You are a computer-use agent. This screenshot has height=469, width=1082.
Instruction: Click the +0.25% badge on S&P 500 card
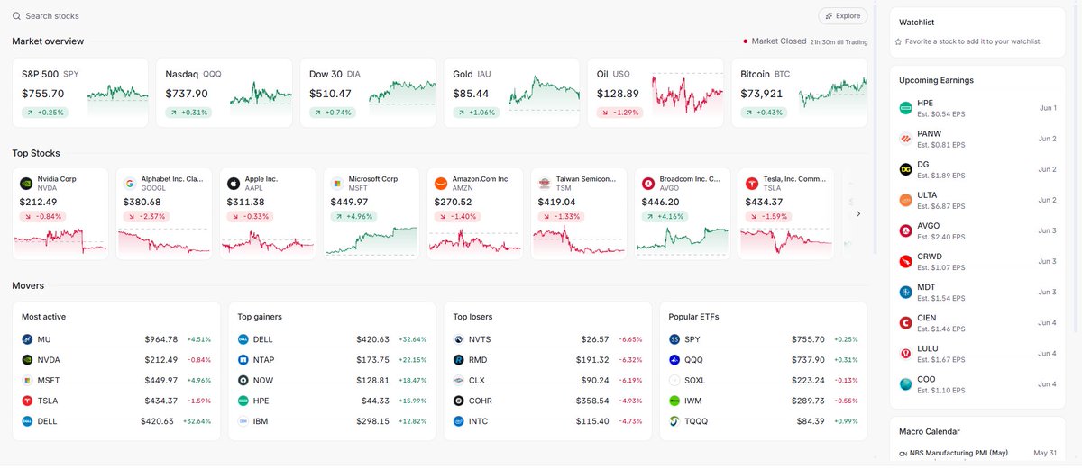pyautogui.click(x=43, y=113)
